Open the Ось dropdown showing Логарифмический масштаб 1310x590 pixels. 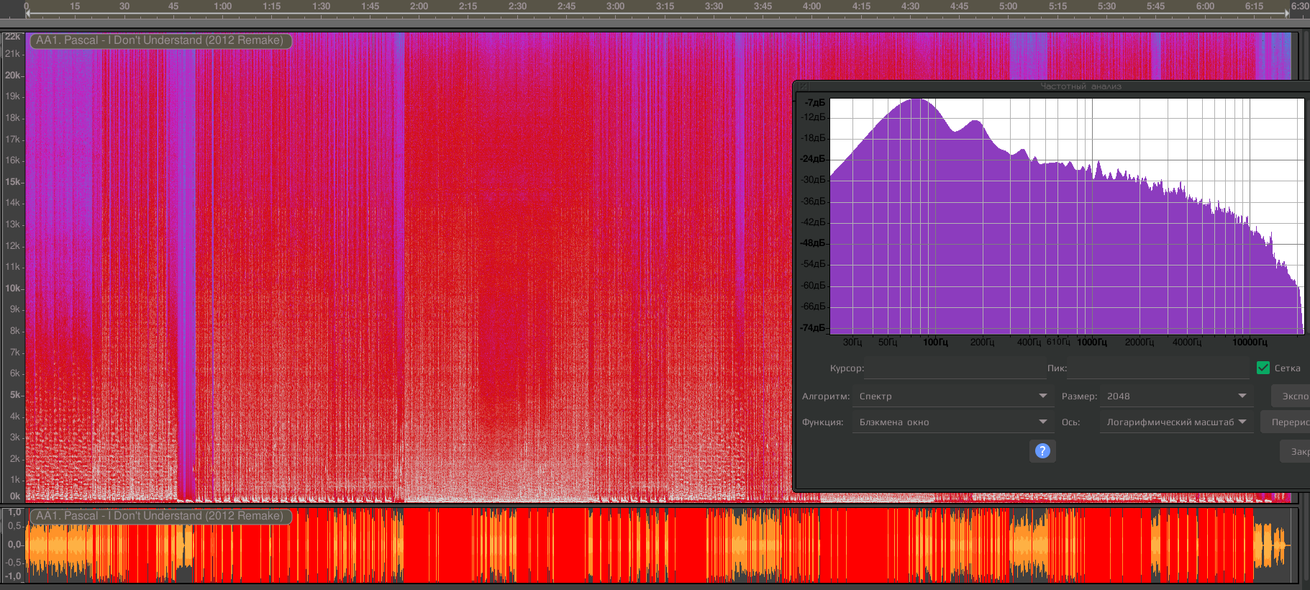pyautogui.click(x=1177, y=422)
